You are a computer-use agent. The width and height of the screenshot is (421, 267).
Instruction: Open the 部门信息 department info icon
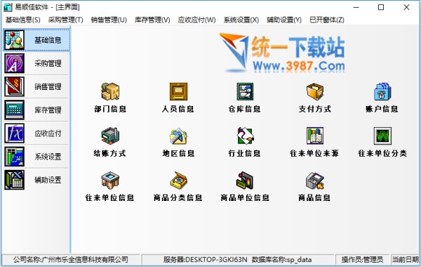point(110,91)
